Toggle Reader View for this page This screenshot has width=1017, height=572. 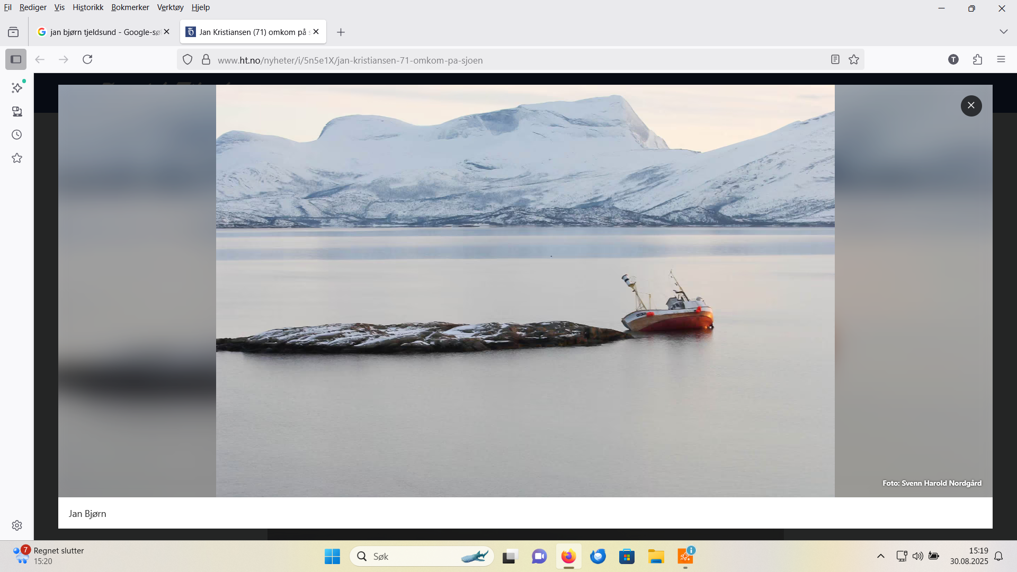pyautogui.click(x=835, y=59)
